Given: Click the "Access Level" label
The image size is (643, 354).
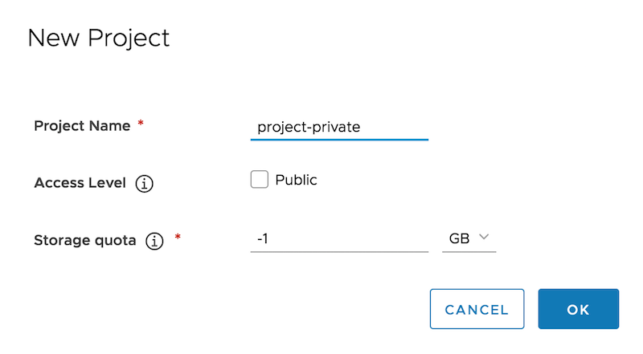Looking at the screenshot, I should [x=80, y=183].
